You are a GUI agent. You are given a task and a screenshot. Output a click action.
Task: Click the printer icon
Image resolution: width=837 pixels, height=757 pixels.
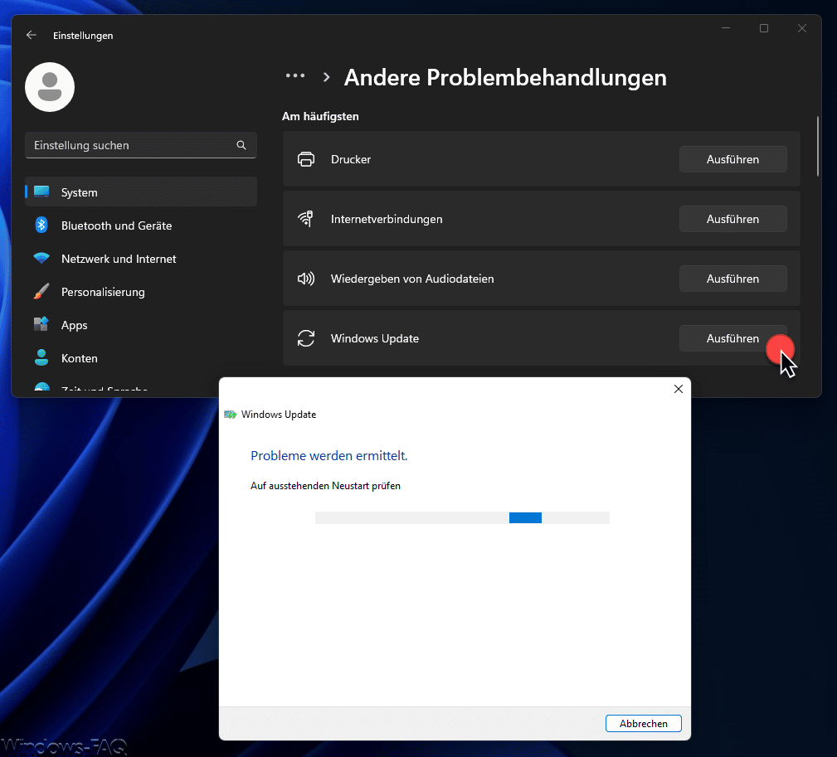(x=306, y=159)
